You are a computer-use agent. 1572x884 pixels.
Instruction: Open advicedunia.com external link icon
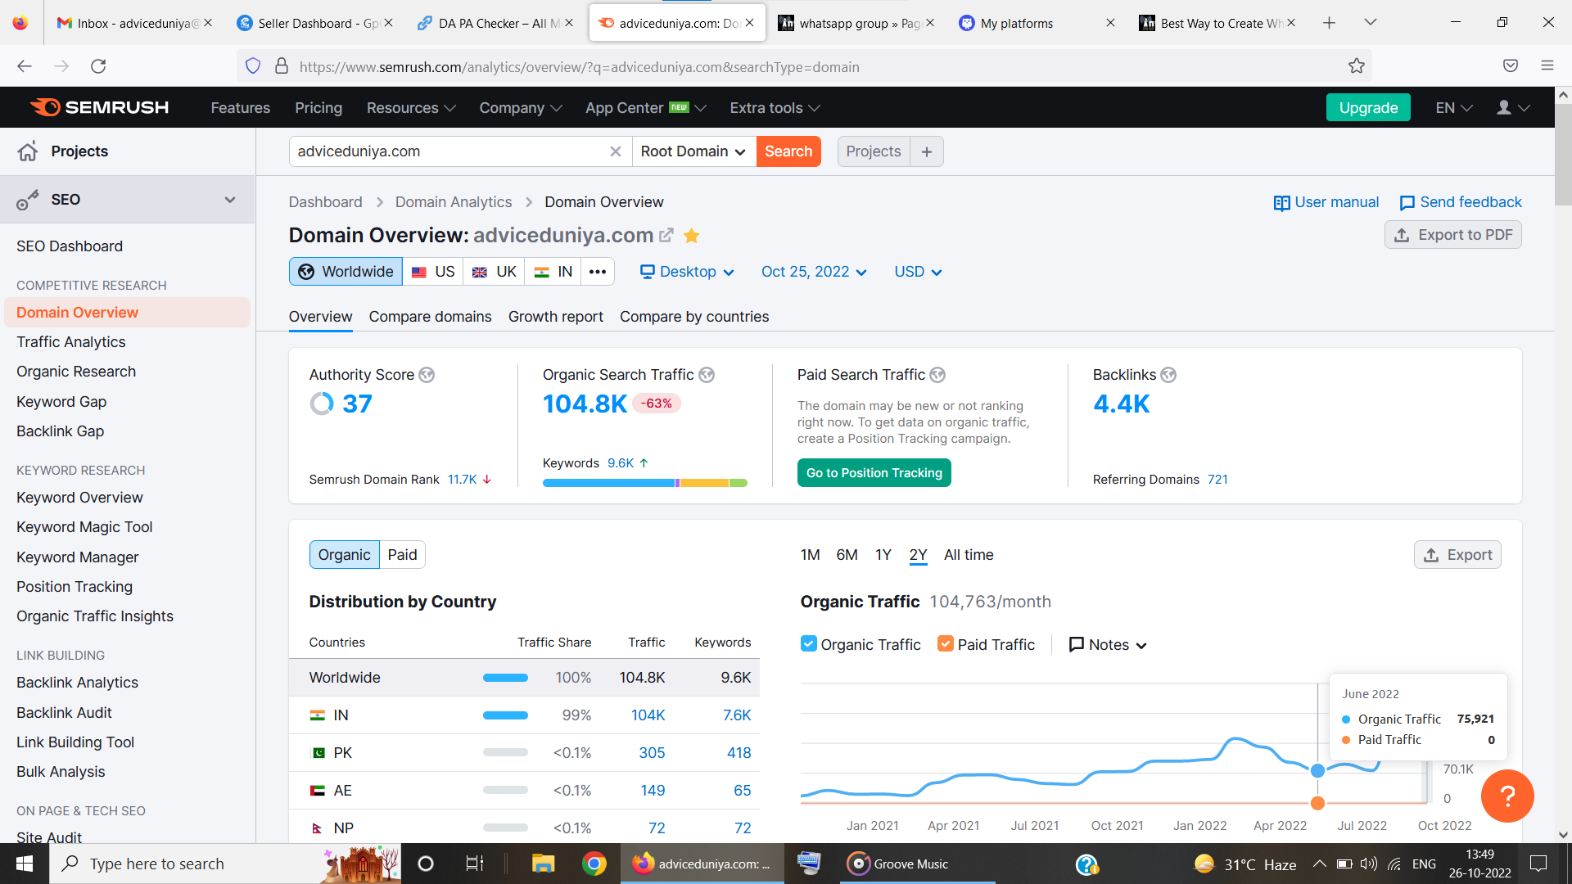(x=666, y=236)
